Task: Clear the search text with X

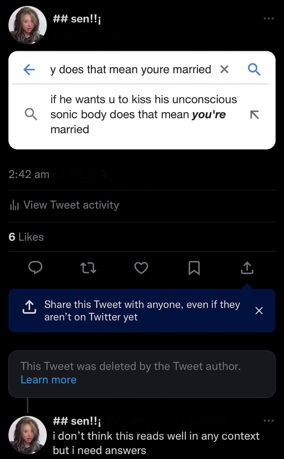Action: tap(224, 69)
